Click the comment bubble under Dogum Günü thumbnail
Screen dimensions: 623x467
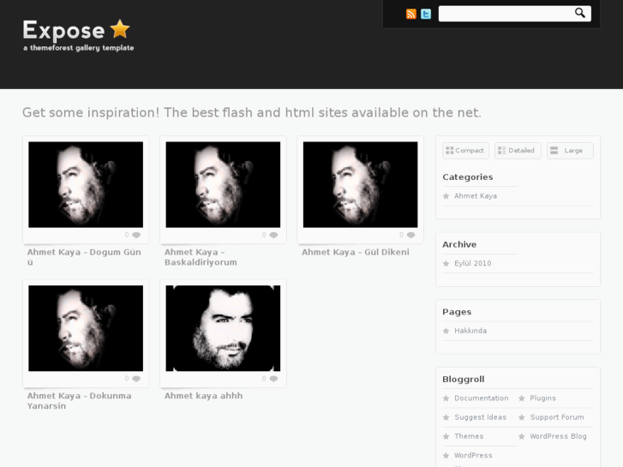tap(136, 235)
